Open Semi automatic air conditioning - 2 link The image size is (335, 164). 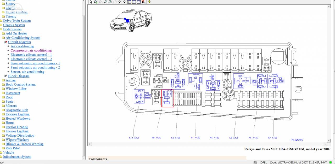(35, 67)
